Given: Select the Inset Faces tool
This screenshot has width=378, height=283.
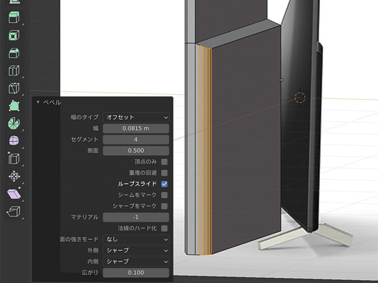Looking at the screenshot, I should click(x=14, y=36).
